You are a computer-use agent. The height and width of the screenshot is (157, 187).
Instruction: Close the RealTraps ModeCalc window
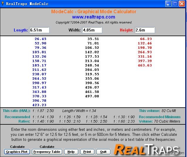coord(182,4)
